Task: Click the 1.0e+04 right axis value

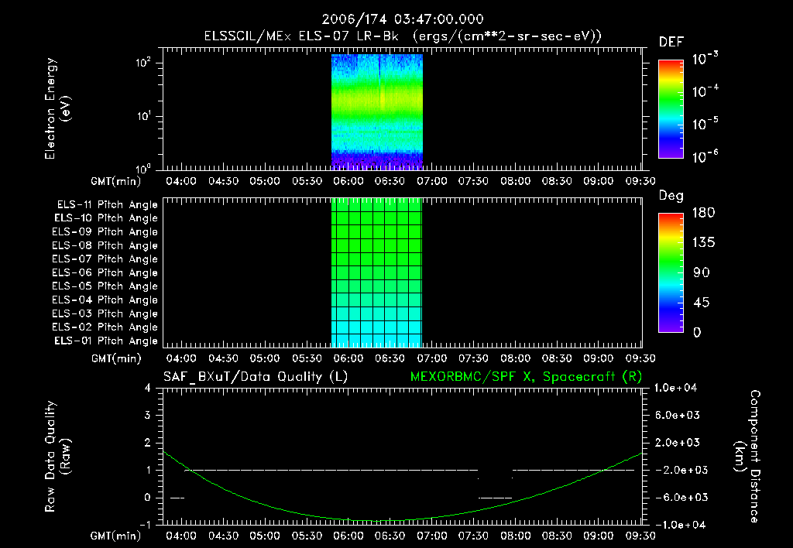Action: tap(675, 388)
